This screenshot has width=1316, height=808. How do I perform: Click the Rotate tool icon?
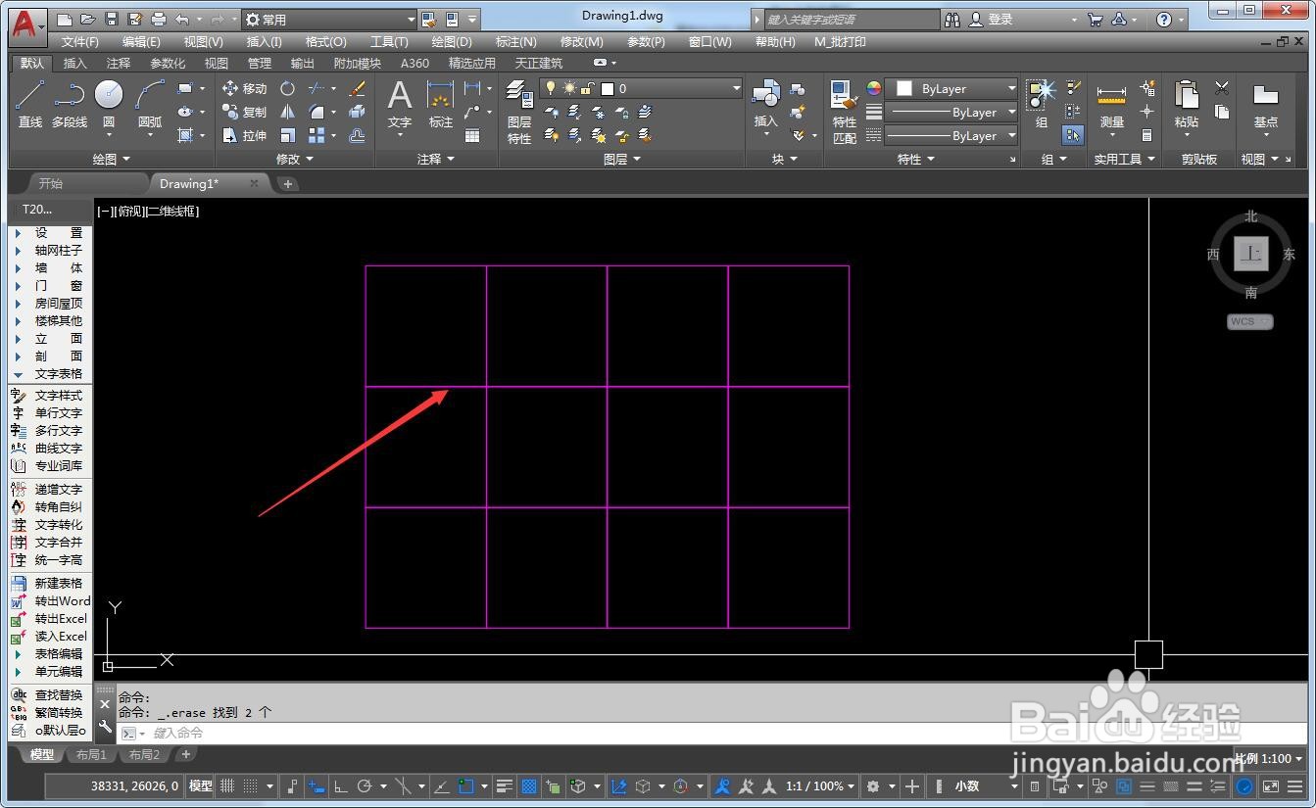(287, 88)
